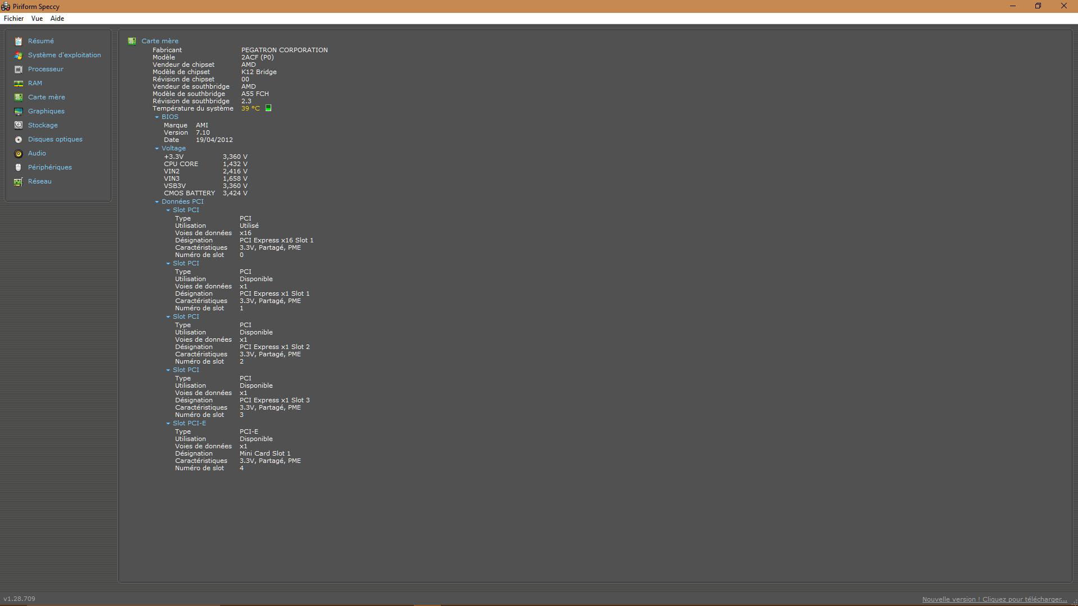The height and width of the screenshot is (606, 1078).
Task: Collapse the Slot PCI with x16 Slot 1
Action: pos(168,210)
